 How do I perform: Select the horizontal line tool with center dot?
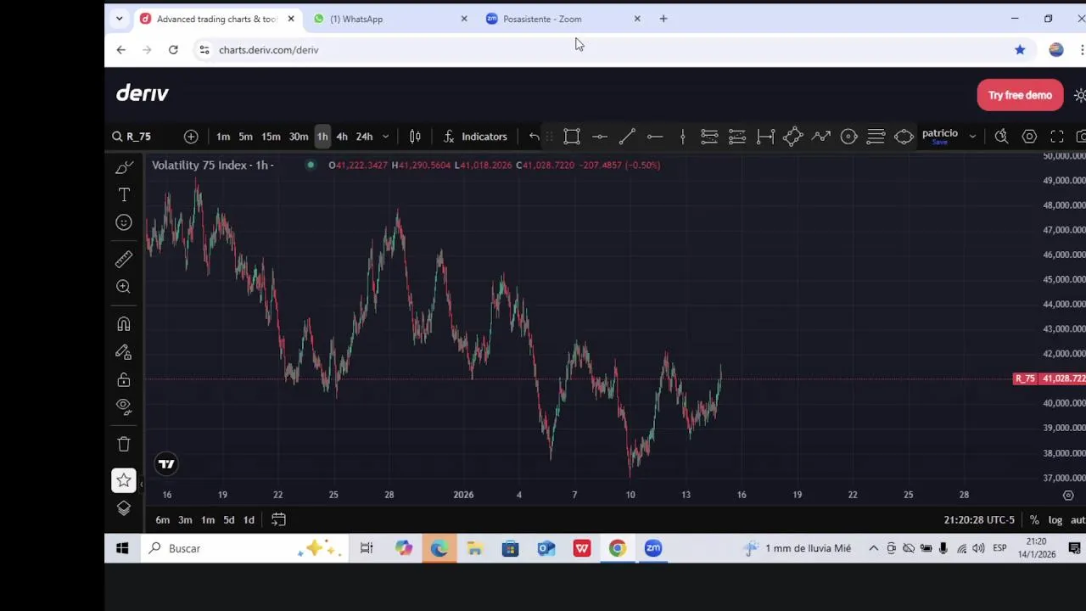600,137
